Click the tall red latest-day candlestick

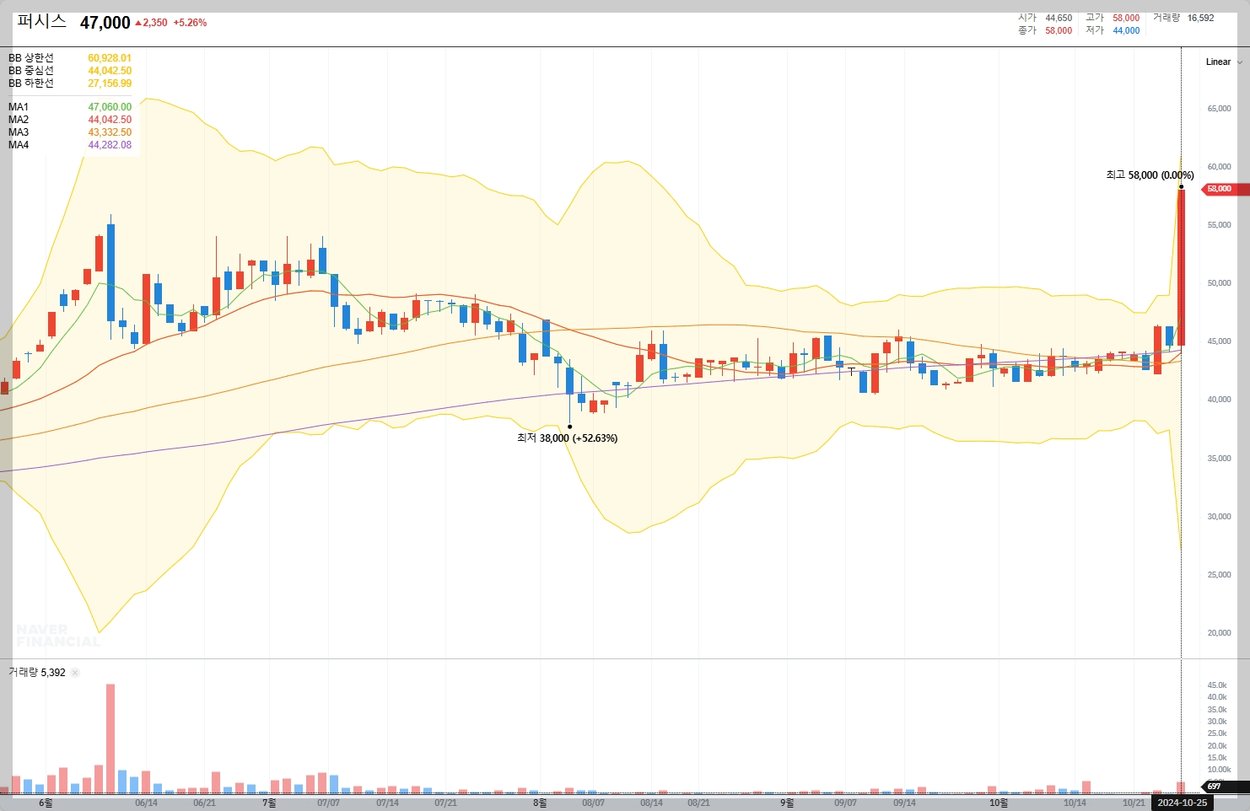1181,267
